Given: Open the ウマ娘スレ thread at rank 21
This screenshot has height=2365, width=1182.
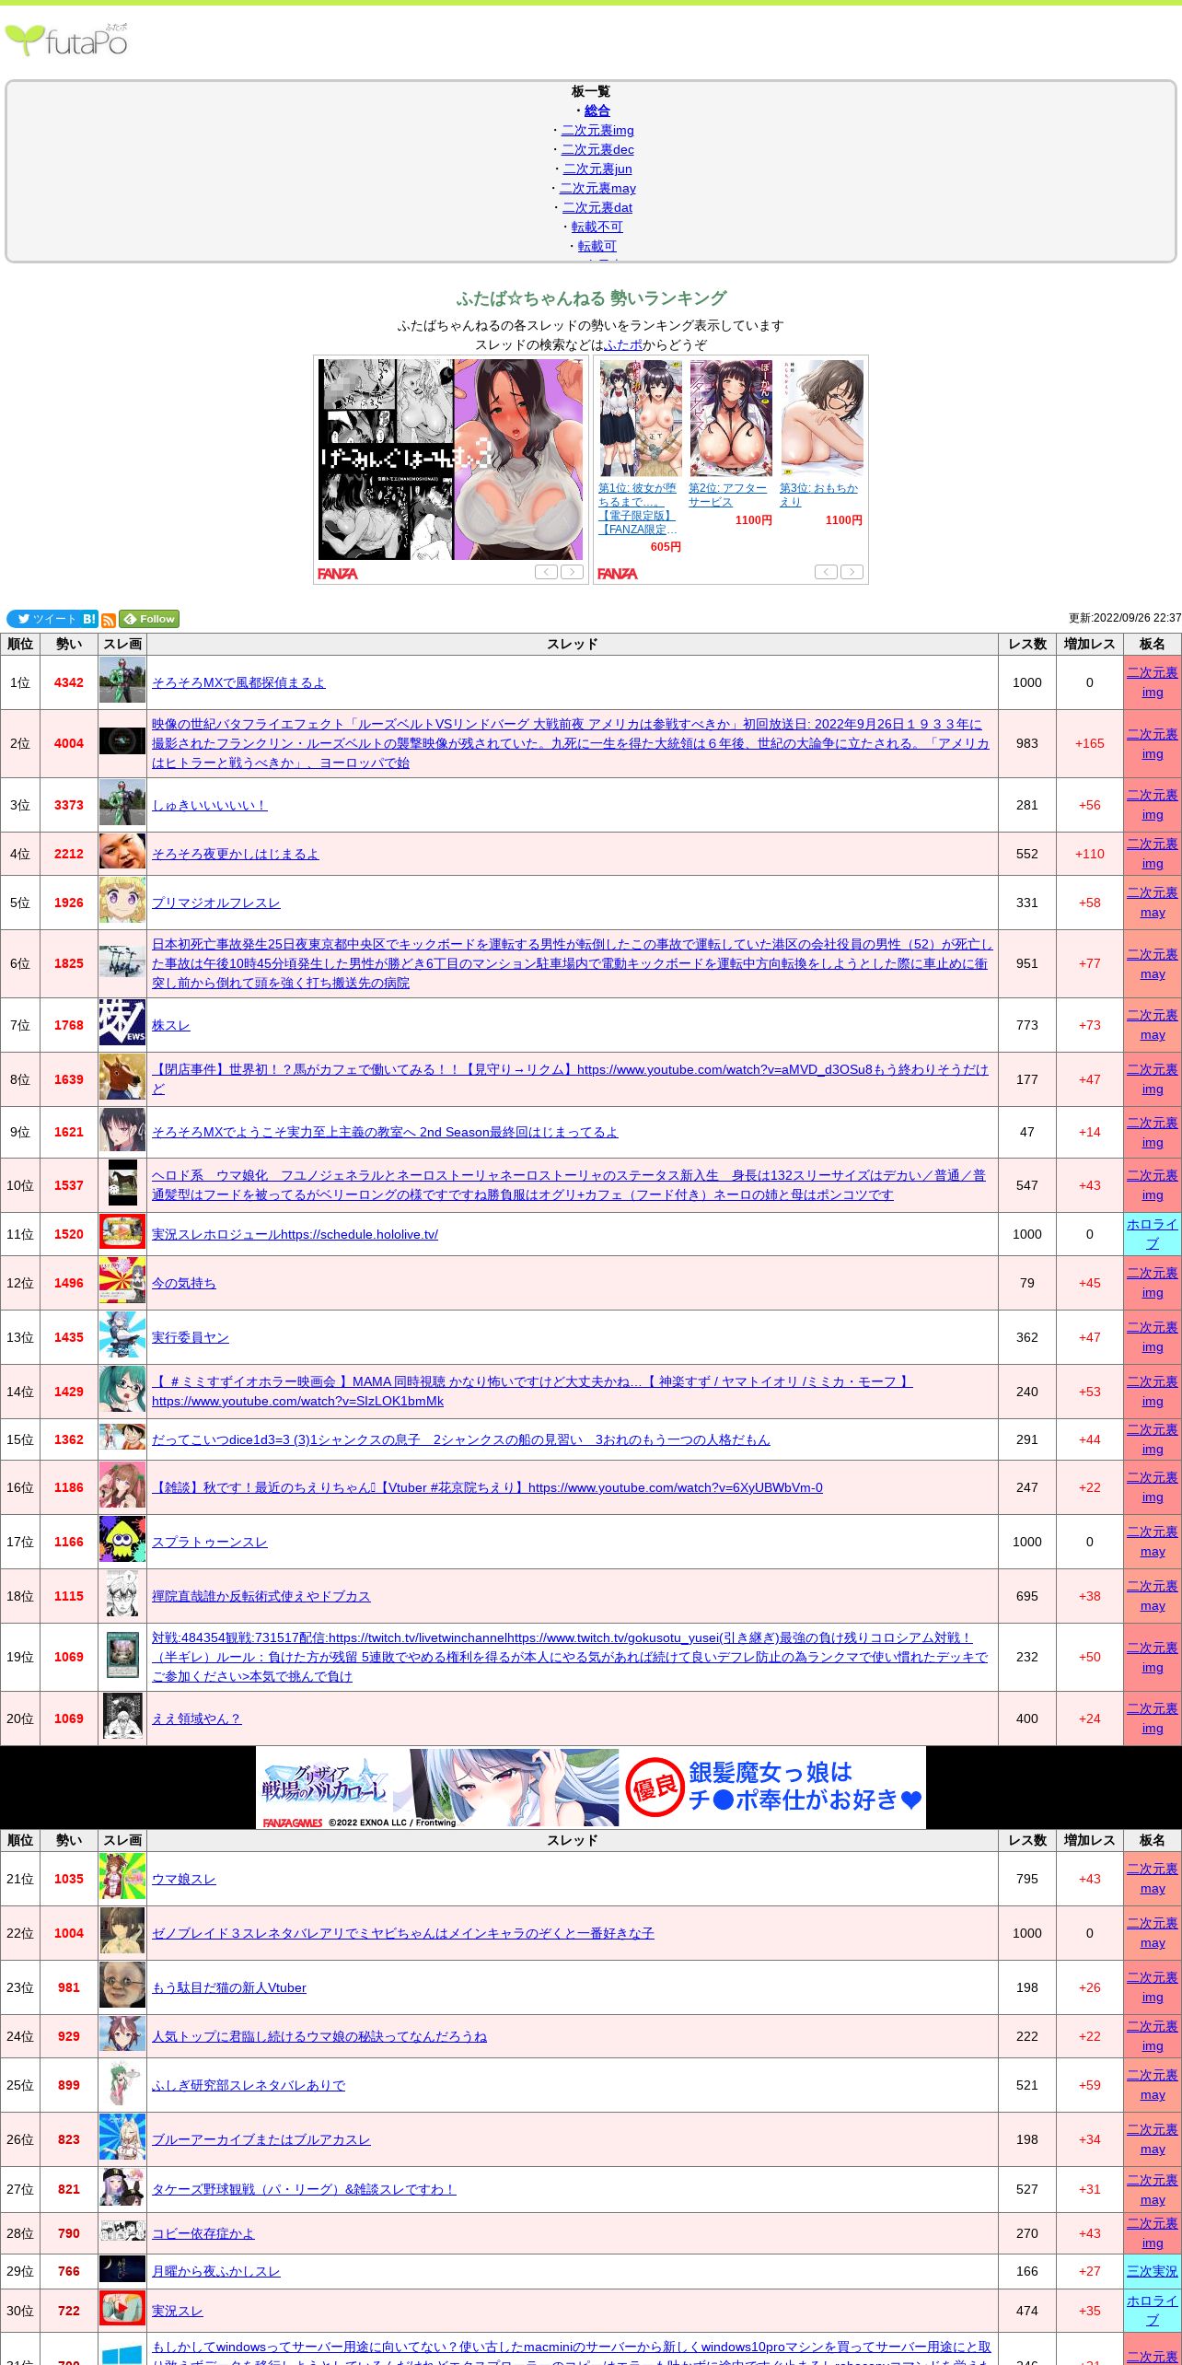Looking at the screenshot, I should click(x=183, y=1879).
